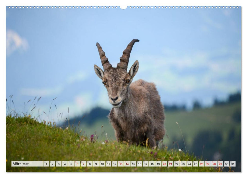Click the red holiday date 29

tap(220, 164)
